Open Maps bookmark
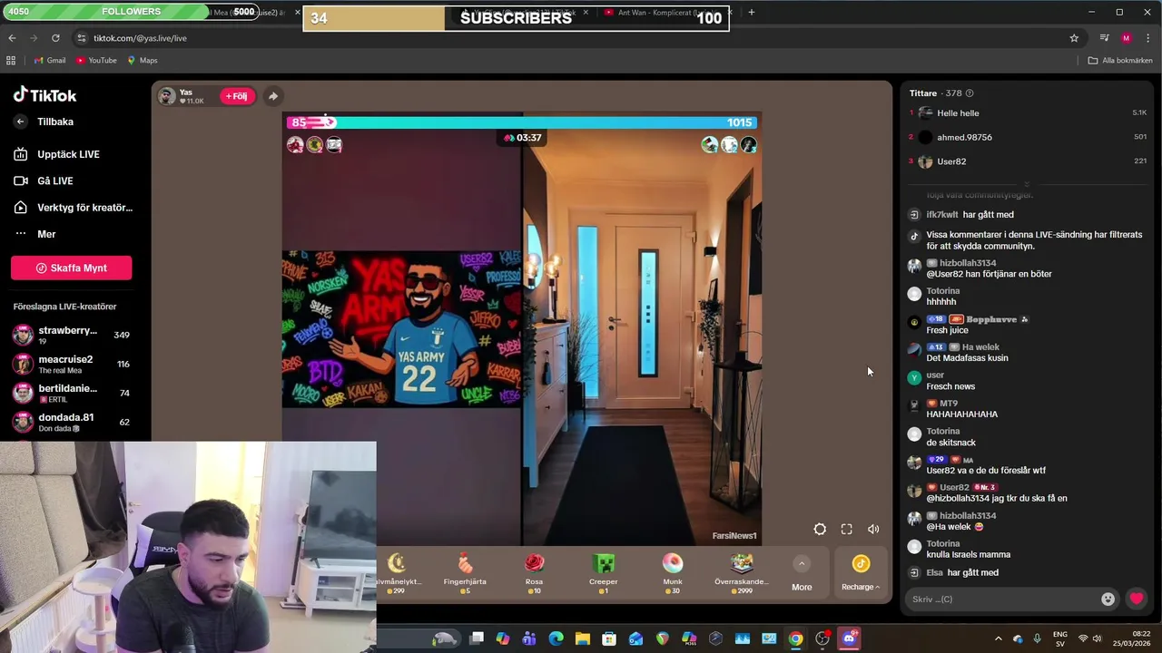The height and width of the screenshot is (653, 1162). 143,61
